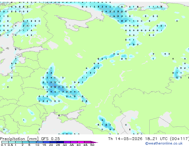Click the '7' precipitation value on the map
The height and width of the screenshot is (146, 189).
point(59,87)
